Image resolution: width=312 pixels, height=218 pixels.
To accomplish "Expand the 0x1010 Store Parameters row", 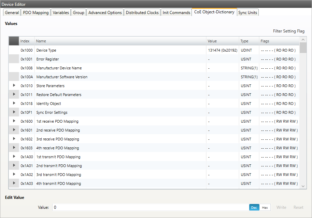I will [14, 85].
